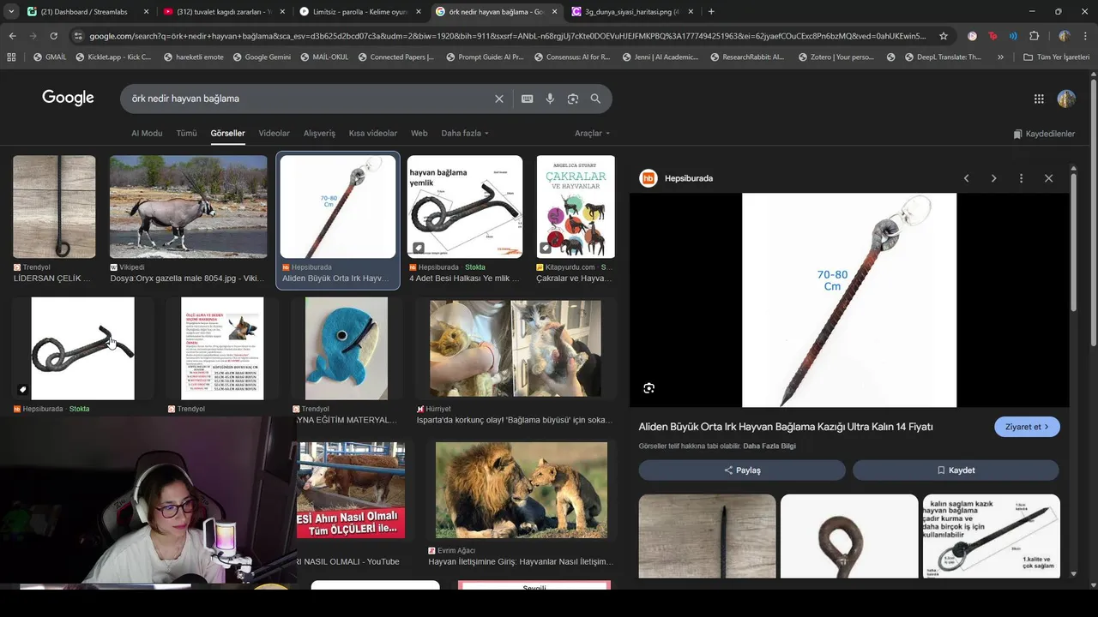Open the on-screen keyboard input tool
The height and width of the screenshot is (617, 1098).
click(x=528, y=99)
